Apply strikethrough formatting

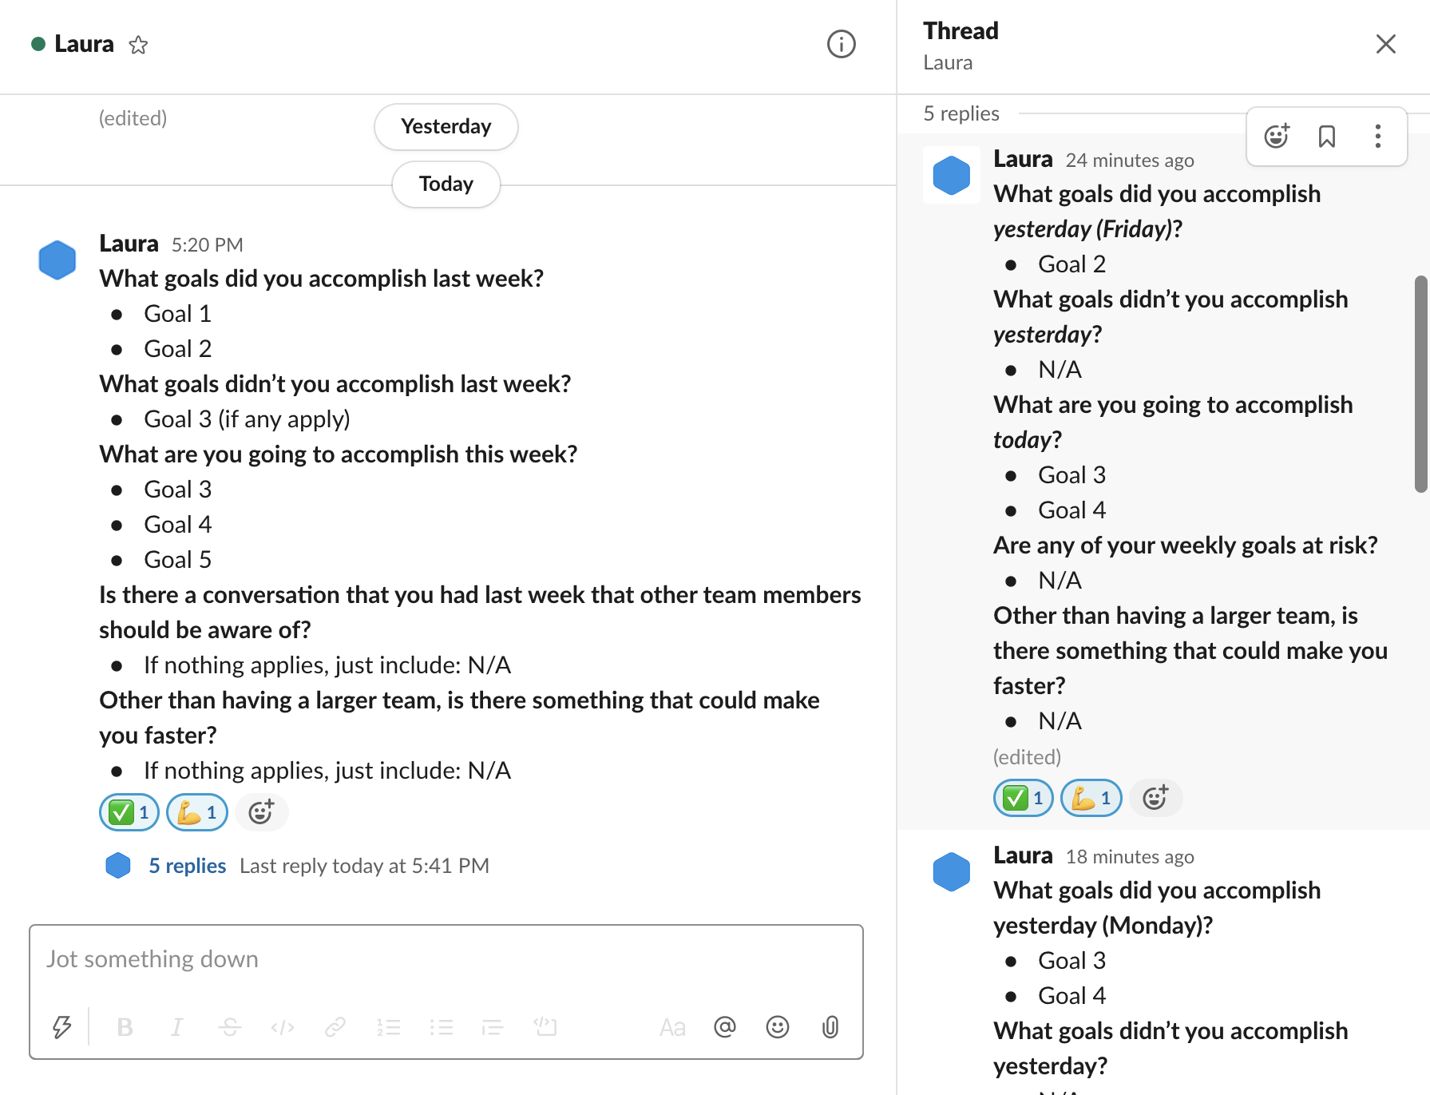[230, 1027]
